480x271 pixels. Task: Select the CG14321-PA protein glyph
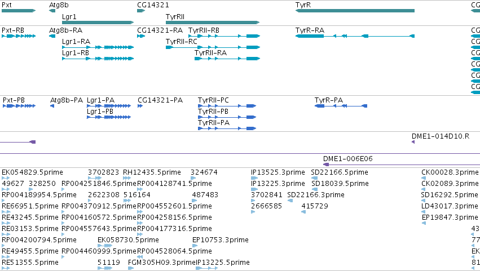(x=140, y=106)
